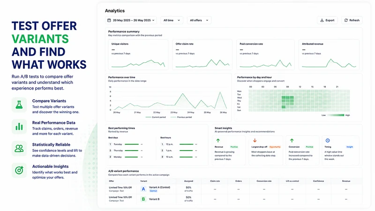375x211 pixels.
Task: Click the Export download icon
Action: pos(322,20)
